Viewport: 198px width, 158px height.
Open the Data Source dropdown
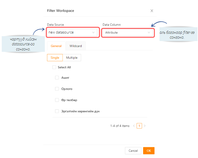pyautogui.click(x=72, y=32)
